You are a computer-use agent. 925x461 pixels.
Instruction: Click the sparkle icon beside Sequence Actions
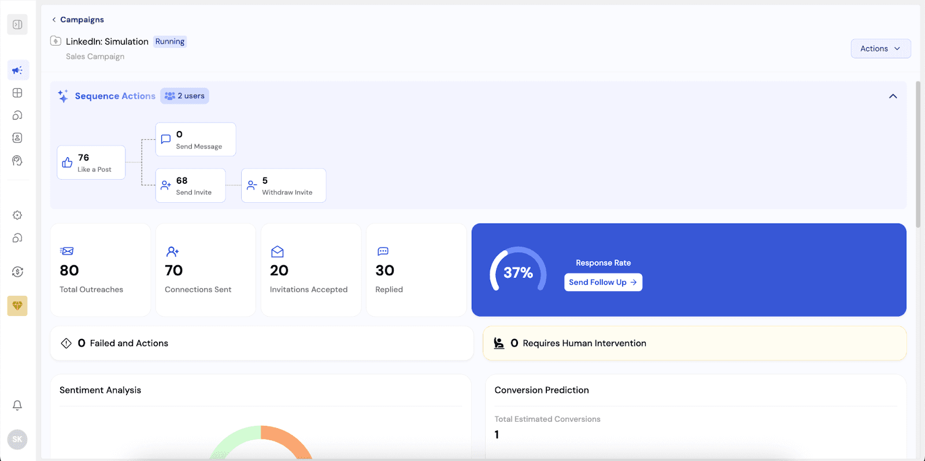click(x=63, y=96)
